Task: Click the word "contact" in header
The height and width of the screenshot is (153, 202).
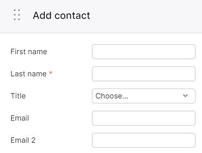Action: click(x=72, y=16)
